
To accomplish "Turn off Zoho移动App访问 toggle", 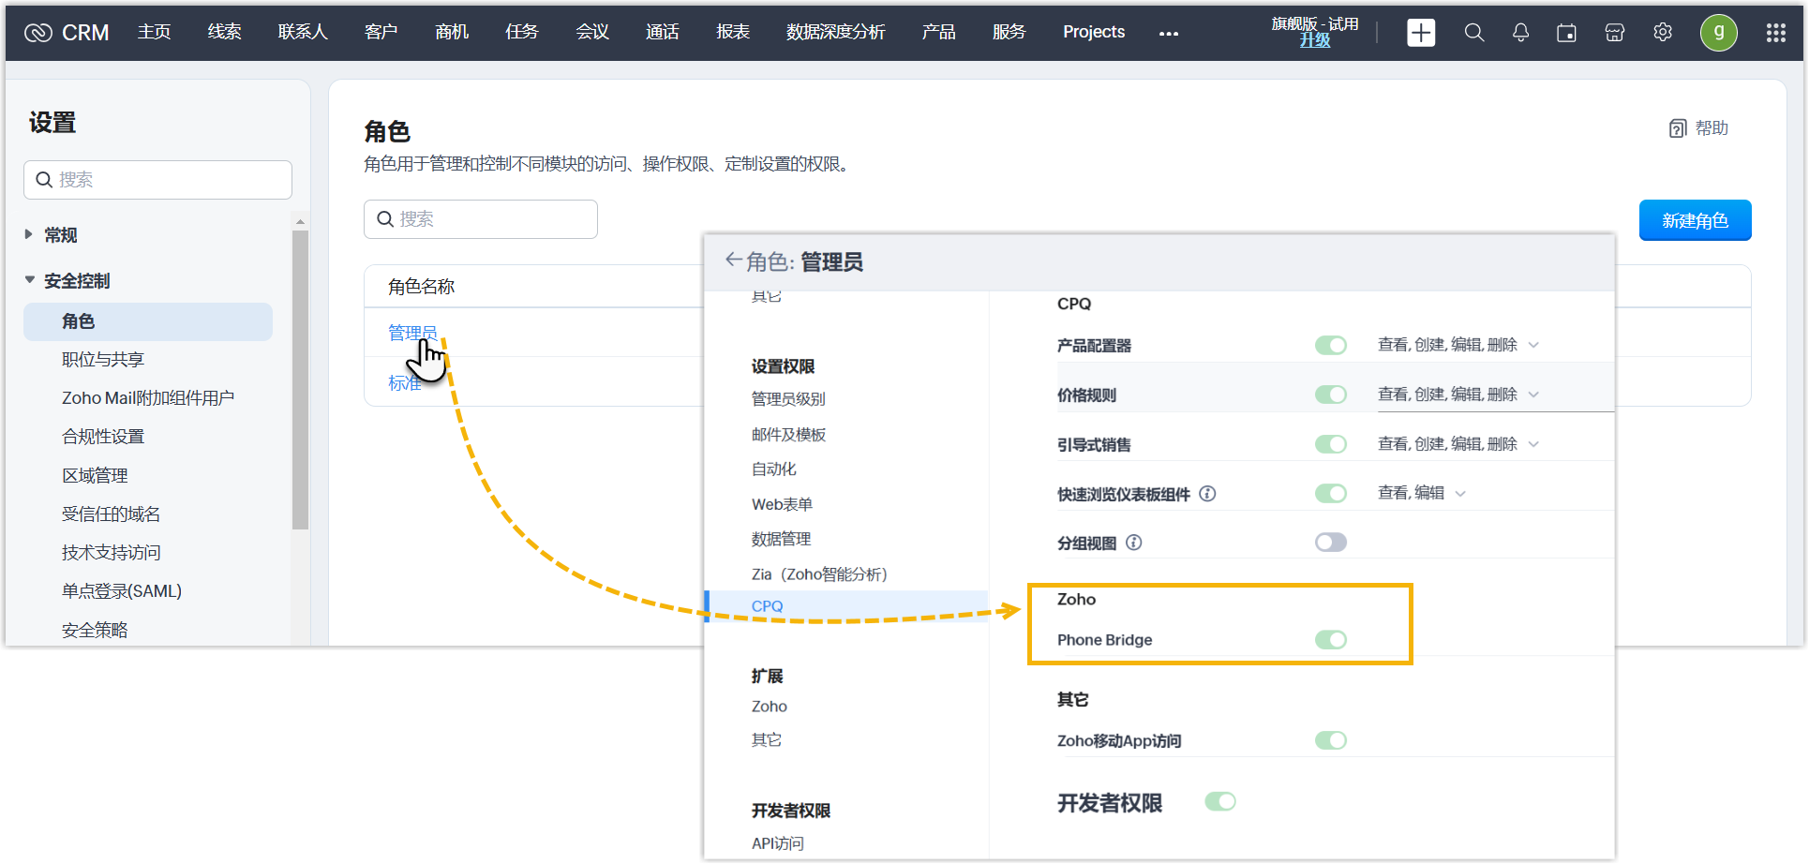I will pyautogui.click(x=1330, y=741).
